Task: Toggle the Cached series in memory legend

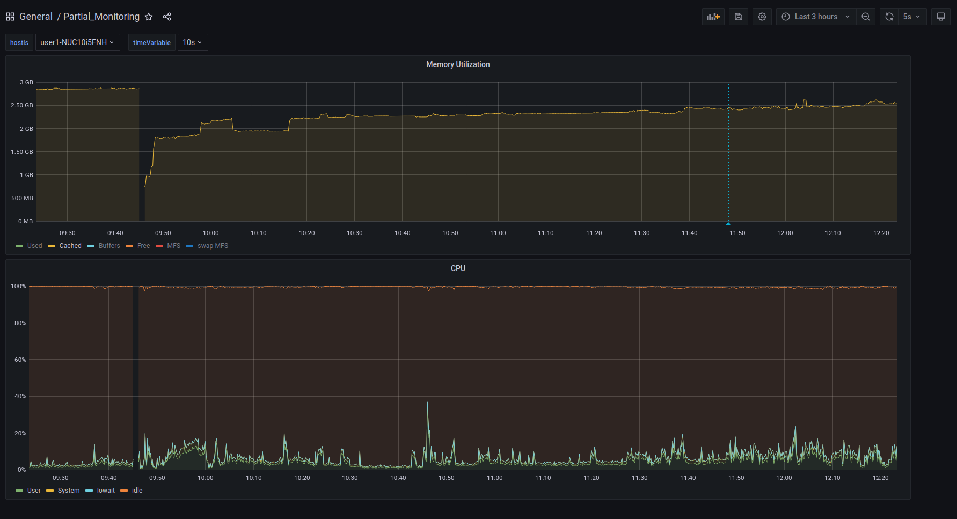Action: pos(70,246)
